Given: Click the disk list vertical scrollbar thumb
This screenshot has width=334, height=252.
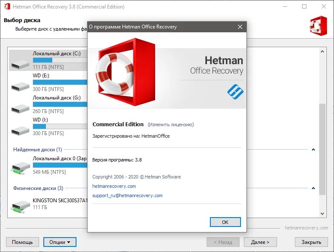Looking at the screenshot, I should click(322, 149).
